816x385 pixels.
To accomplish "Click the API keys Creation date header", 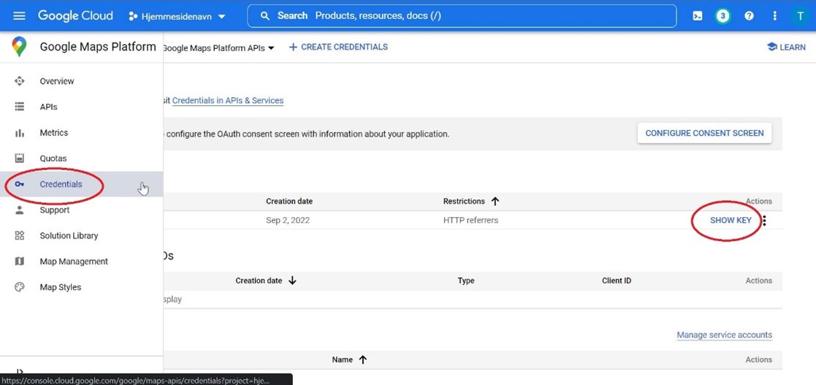I will (x=289, y=202).
